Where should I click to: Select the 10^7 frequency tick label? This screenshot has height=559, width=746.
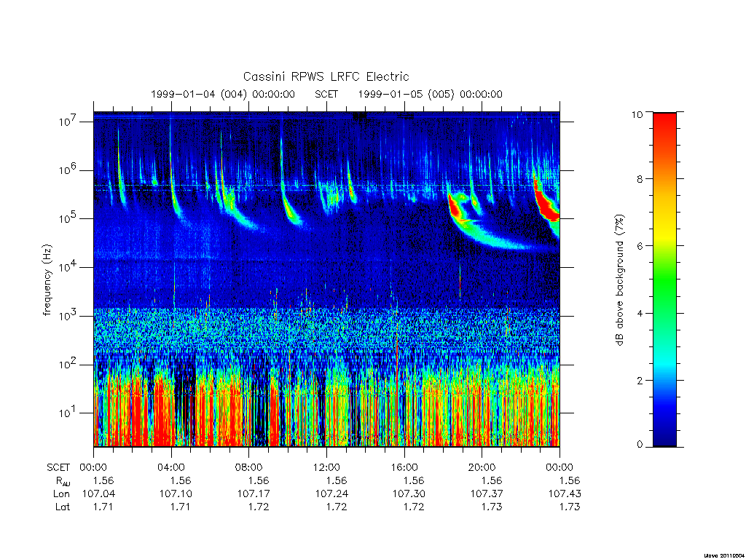pos(68,122)
